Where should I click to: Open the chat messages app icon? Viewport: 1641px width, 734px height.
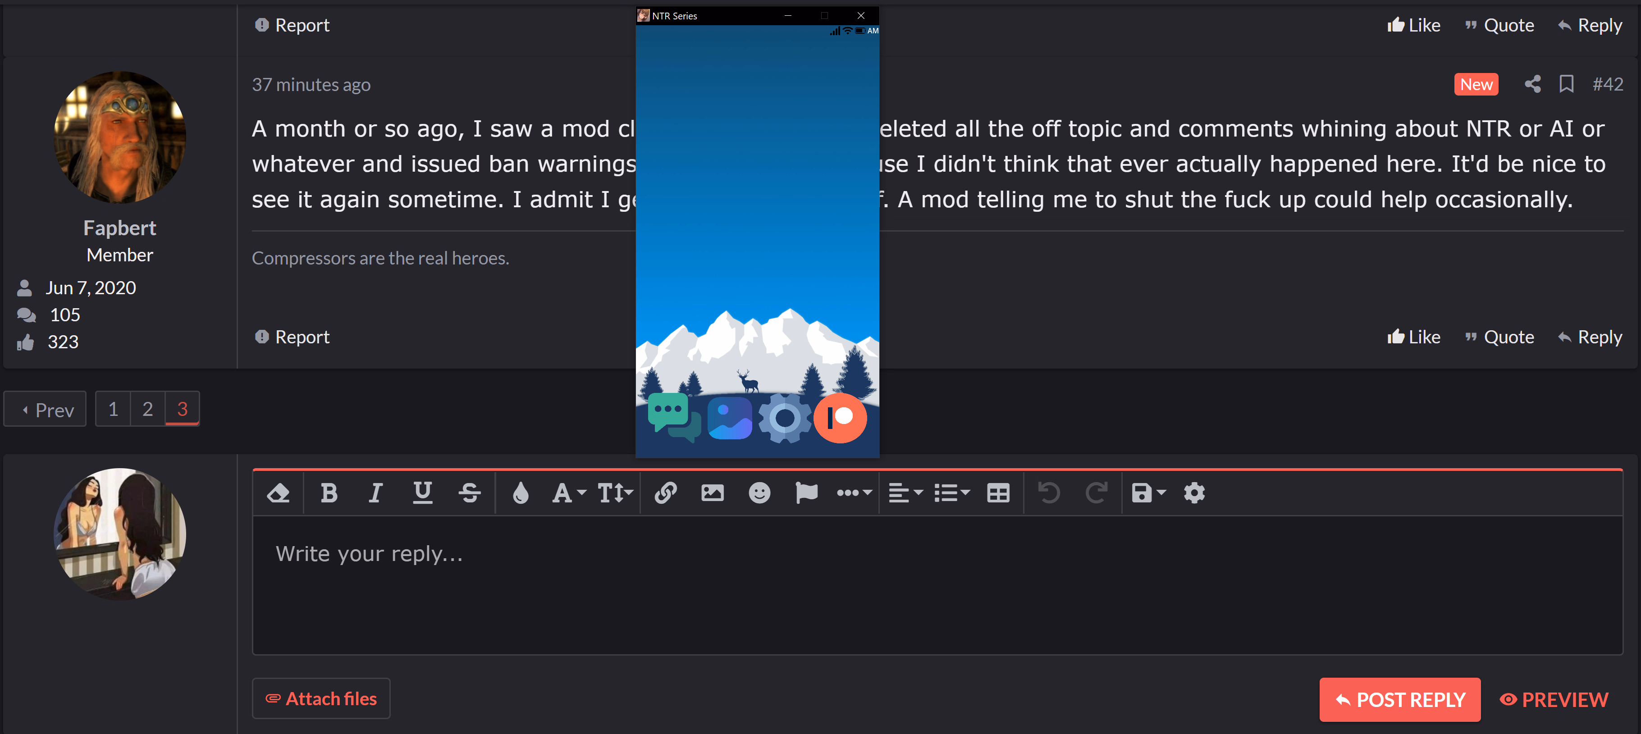pos(673,418)
